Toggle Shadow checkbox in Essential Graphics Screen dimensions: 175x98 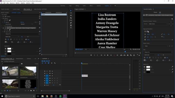[145, 72]
